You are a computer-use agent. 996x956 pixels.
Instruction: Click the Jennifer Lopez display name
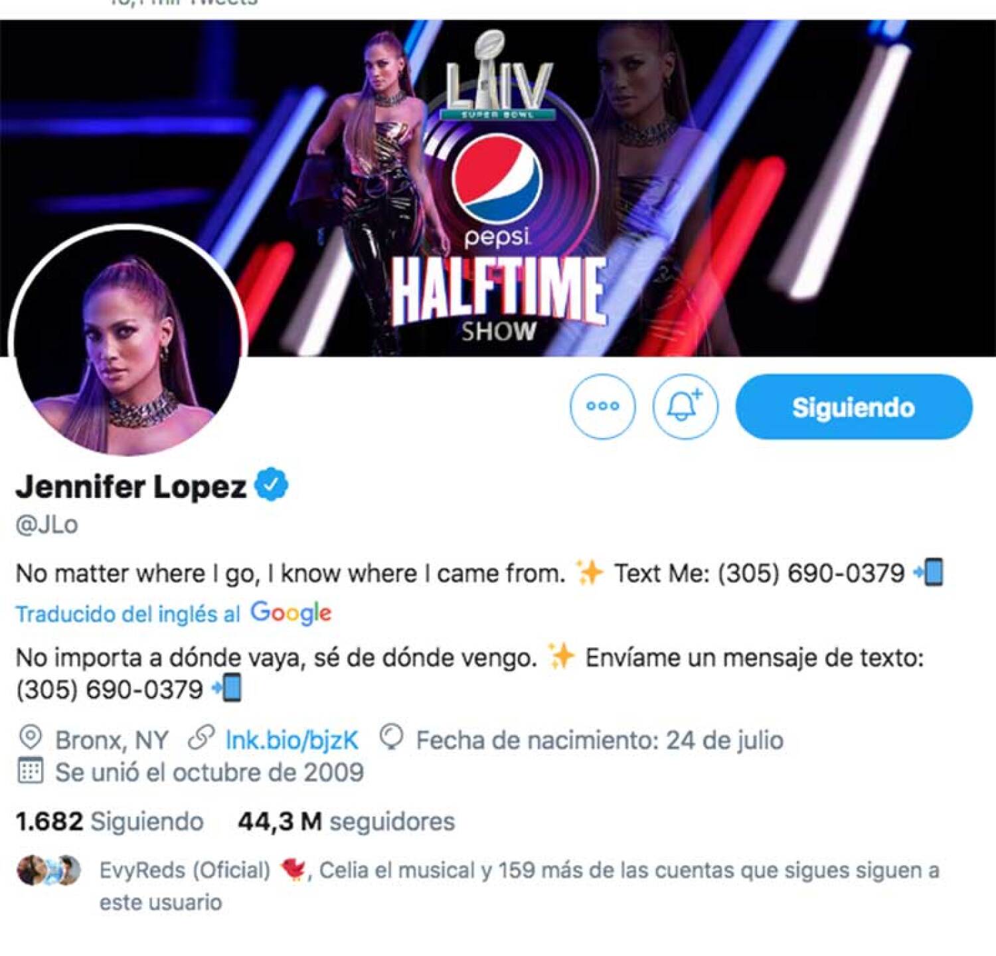[x=131, y=486]
